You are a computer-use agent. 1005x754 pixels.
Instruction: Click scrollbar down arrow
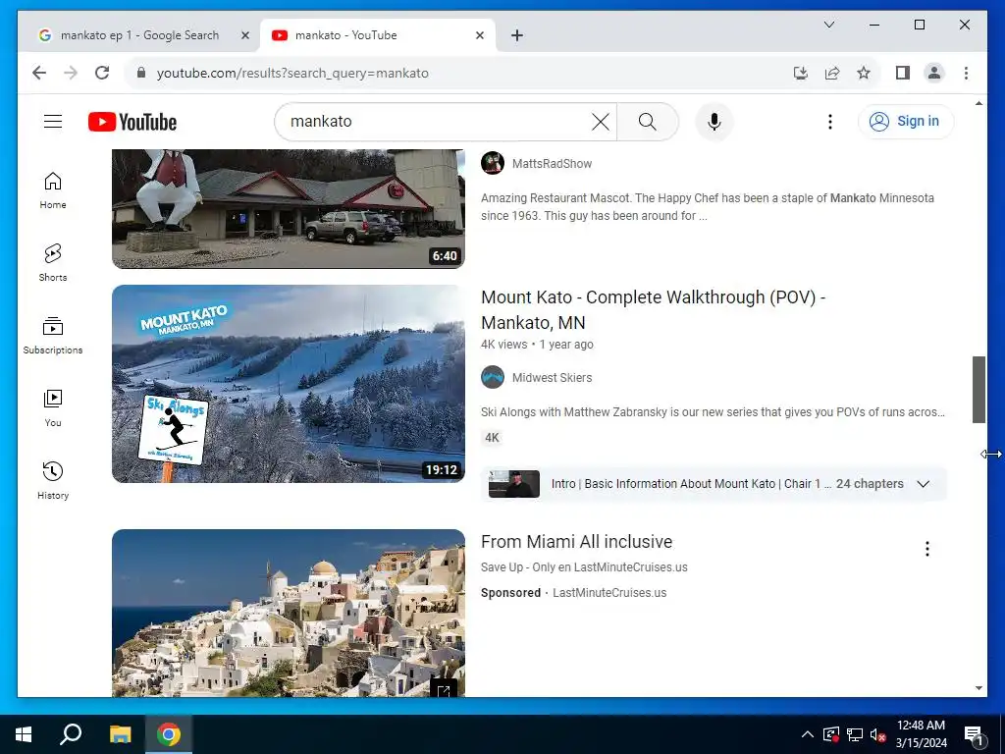coord(979,688)
